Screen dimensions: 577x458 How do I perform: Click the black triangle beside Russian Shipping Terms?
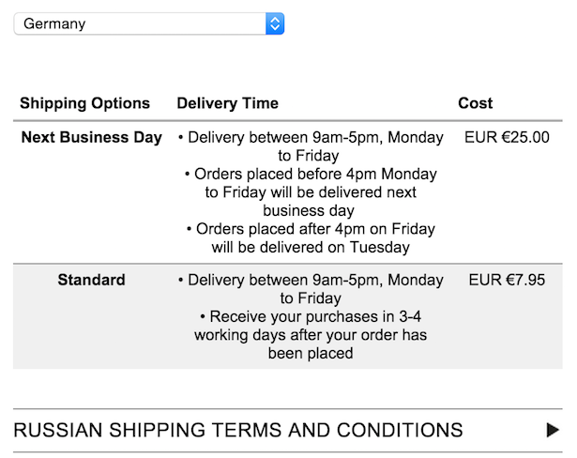tap(553, 430)
